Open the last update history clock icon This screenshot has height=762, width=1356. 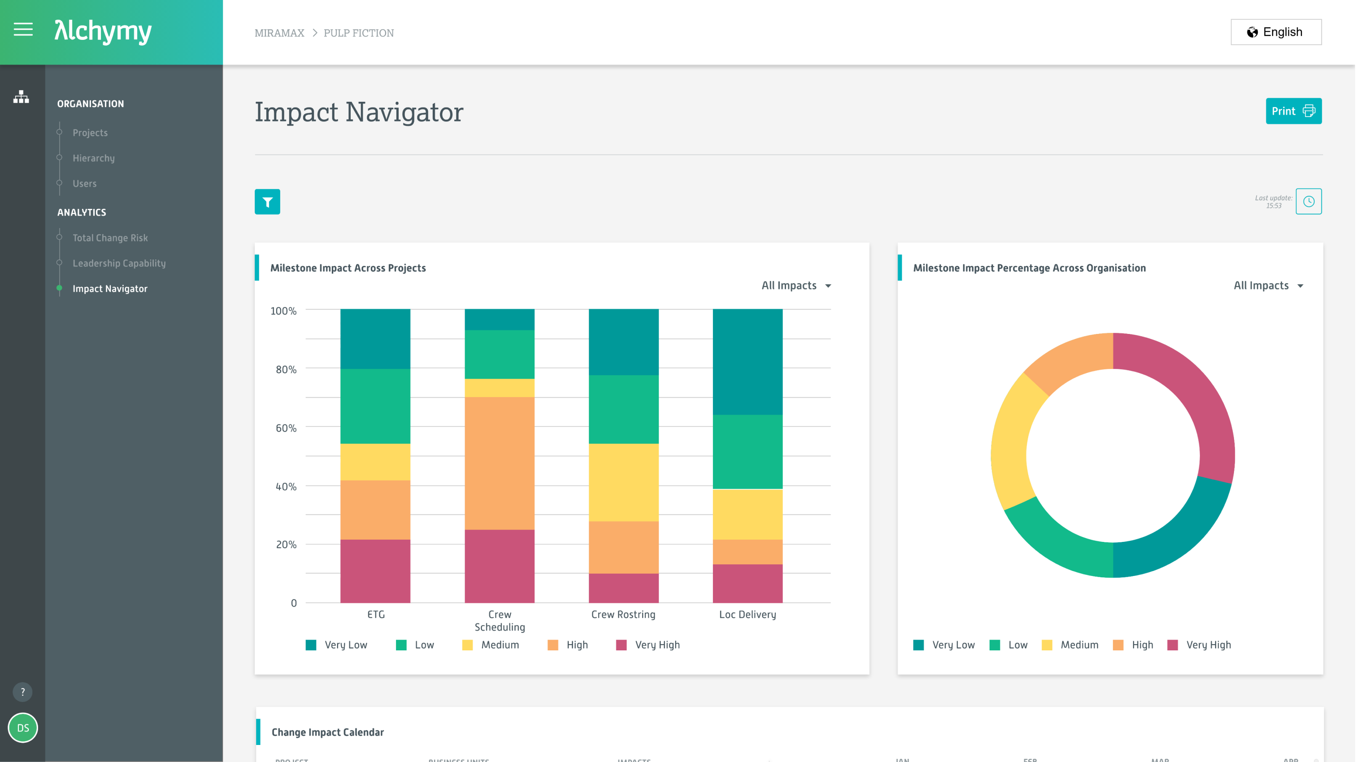pyautogui.click(x=1309, y=201)
